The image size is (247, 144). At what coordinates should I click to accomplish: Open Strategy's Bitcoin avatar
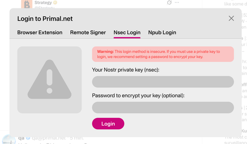[27, 4]
